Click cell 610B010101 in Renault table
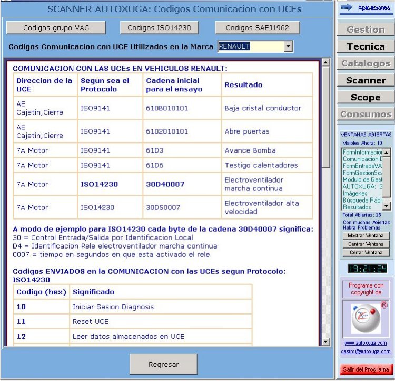Viewport: 395px width, 381px height. [182, 108]
